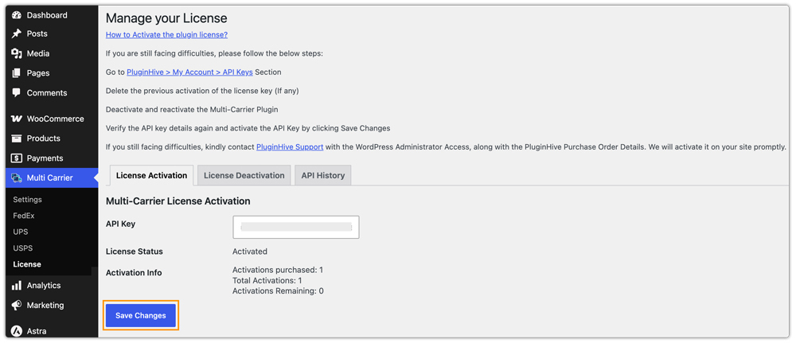Click 'Deactivate and reactivate the Multi-Carrier Plugin' text
This screenshot has width=796, height=343.
192,110
